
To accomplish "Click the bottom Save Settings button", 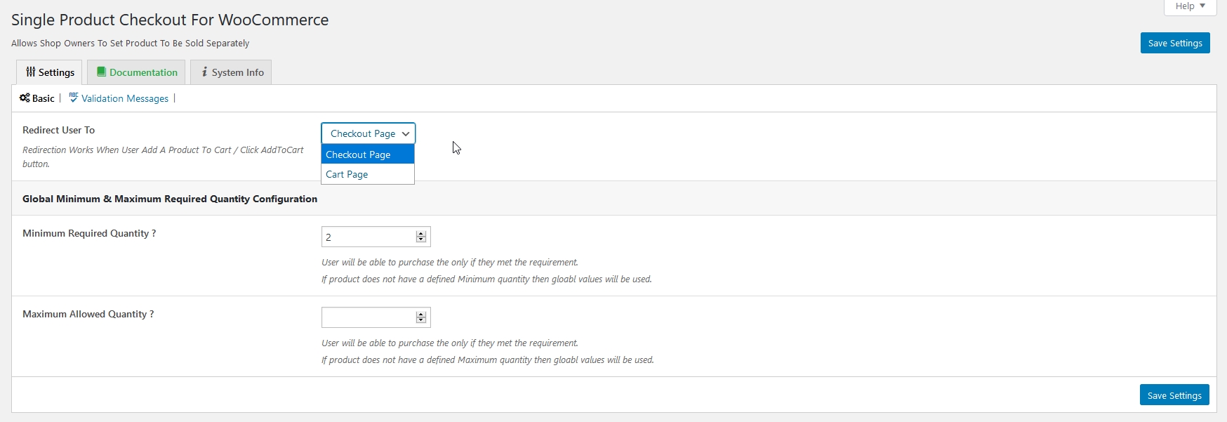I will (x=1174, y=395).
